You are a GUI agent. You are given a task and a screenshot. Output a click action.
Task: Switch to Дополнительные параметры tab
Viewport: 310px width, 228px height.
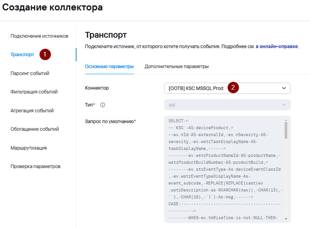click(x=176, y=66)
